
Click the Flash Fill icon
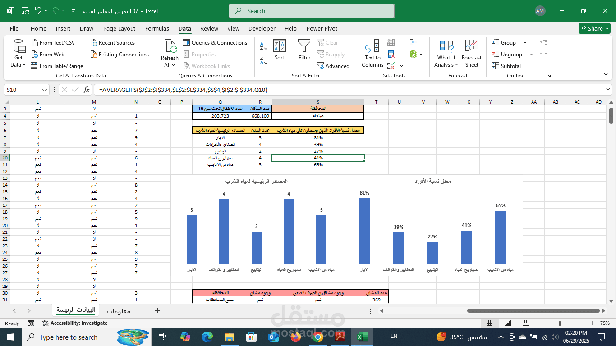point(391,42)
